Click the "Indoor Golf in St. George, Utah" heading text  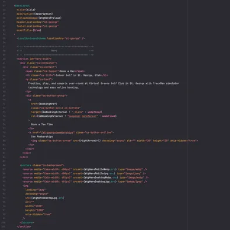[79, 75]
